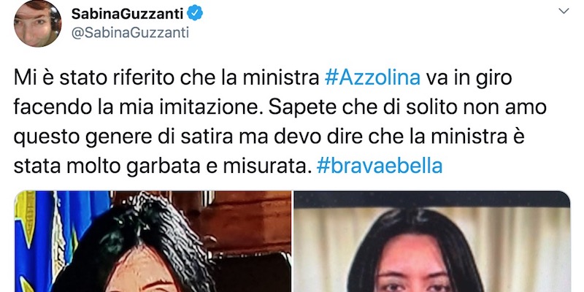Open the SabinaGuzzanti display name link
This screenshot has height=292, width=584.
[x=127, y=14]
